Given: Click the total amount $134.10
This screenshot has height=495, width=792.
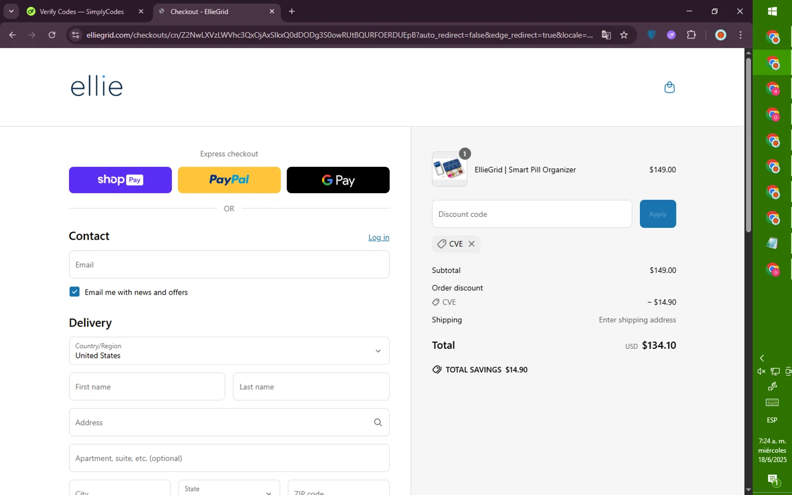Looking at the screenshot, I should [x=659, y=345].
